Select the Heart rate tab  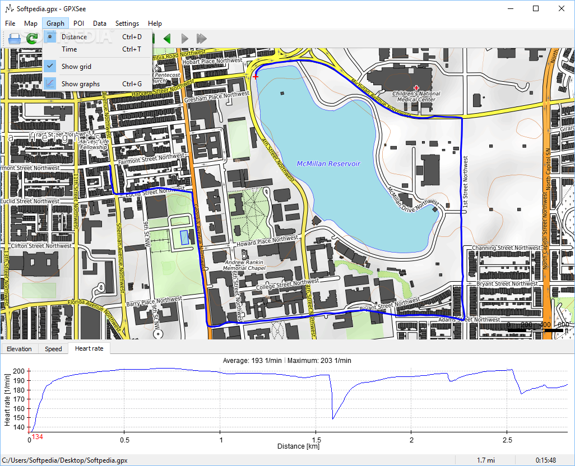89,348
